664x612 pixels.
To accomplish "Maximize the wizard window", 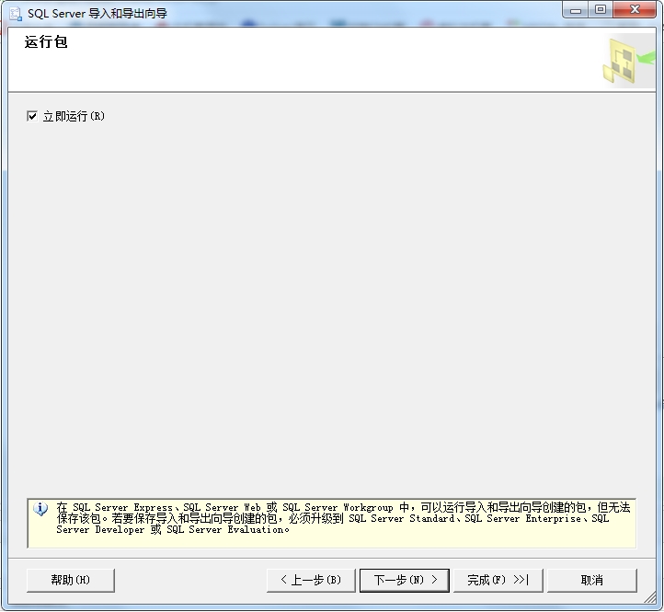I will pyautogui.click(x=601, y=10).
